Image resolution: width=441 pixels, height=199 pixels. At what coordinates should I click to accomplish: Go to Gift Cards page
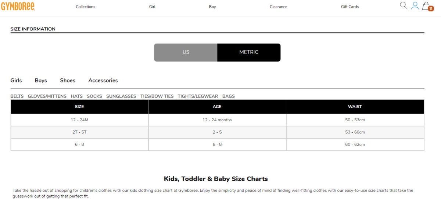tap(350, 7)
